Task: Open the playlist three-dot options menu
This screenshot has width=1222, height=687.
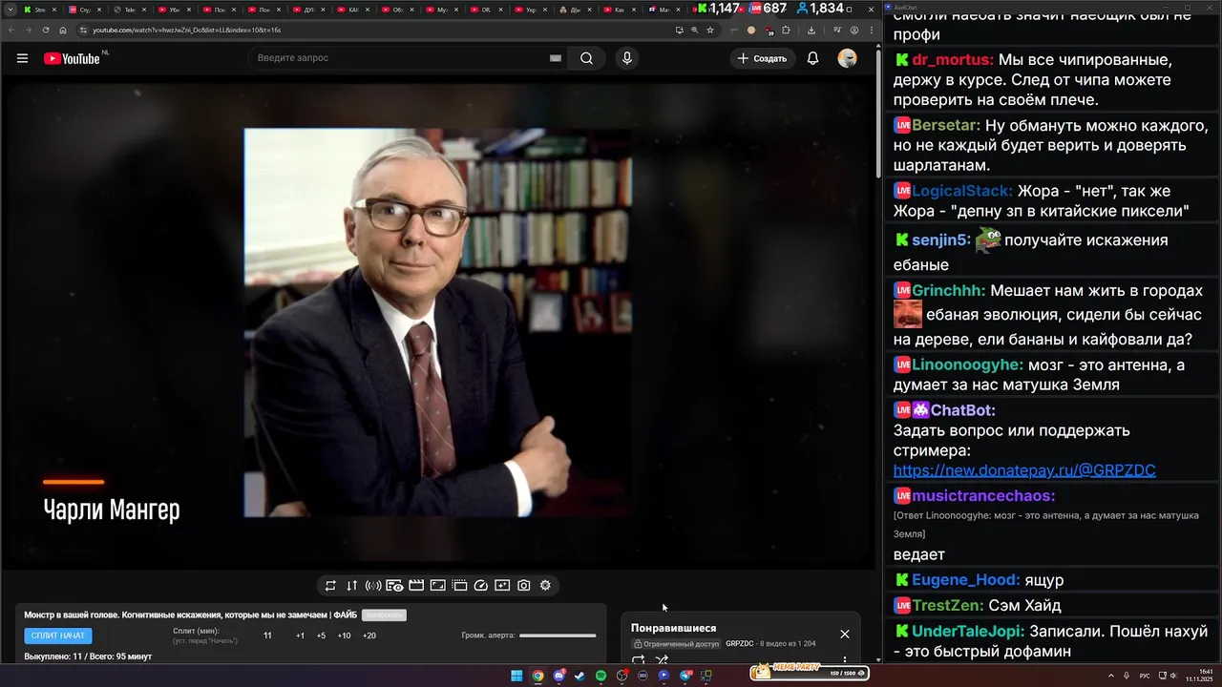Action: tap(844, 660)
